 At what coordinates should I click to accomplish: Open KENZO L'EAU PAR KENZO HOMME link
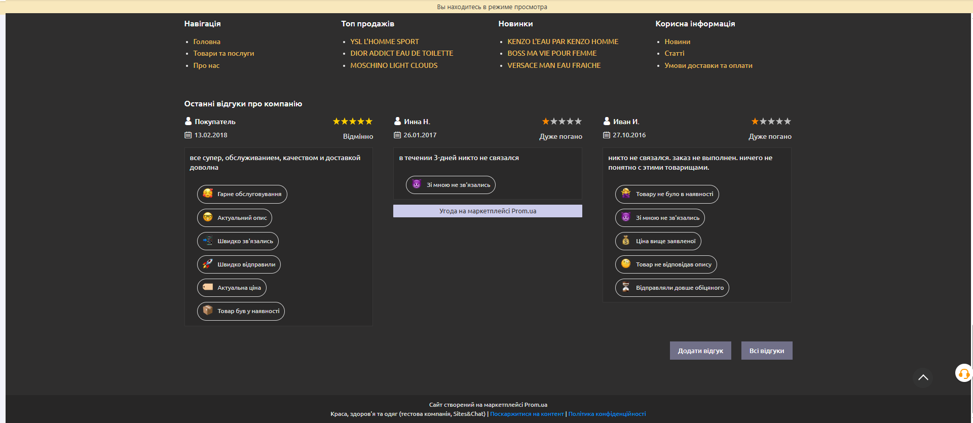coord(563,42)
